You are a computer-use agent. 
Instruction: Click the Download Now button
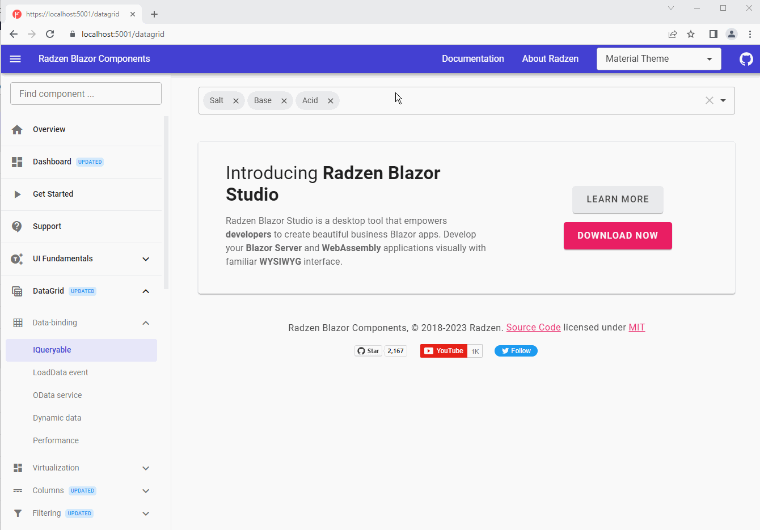point(617,236)
